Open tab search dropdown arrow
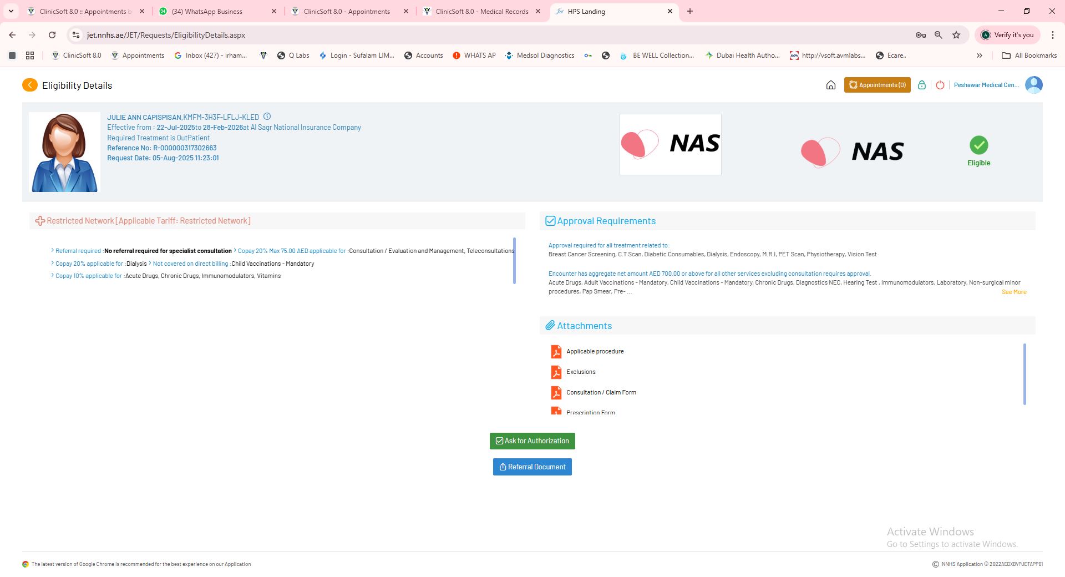 click(x=11, y=11)
